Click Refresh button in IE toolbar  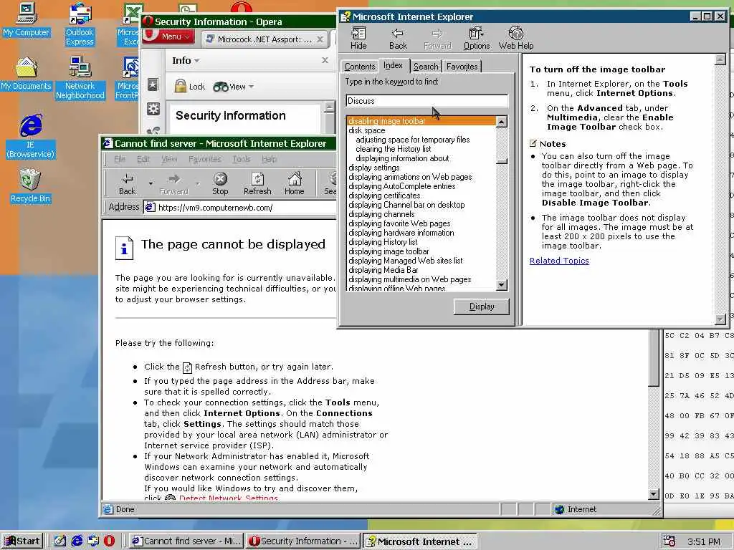[x=257, y=184]
